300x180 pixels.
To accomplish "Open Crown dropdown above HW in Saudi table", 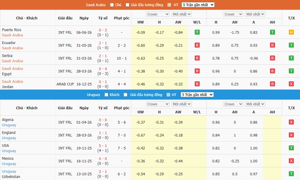I will (x=158, y=14).
